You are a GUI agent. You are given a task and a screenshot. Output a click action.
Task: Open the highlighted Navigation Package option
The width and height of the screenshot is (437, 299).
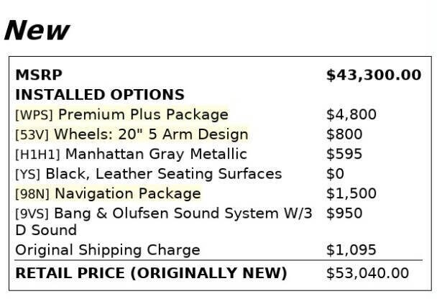point(108,193)
